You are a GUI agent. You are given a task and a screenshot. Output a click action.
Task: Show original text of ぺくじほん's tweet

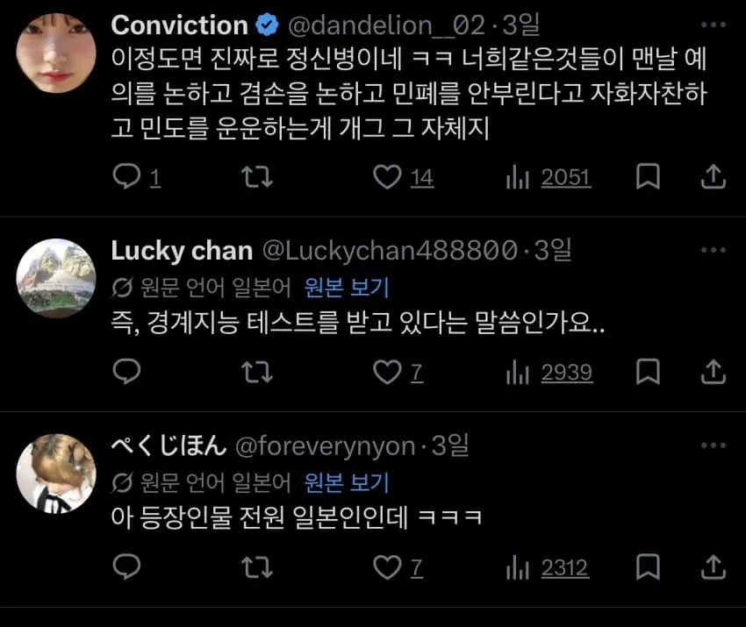[347, 481]
